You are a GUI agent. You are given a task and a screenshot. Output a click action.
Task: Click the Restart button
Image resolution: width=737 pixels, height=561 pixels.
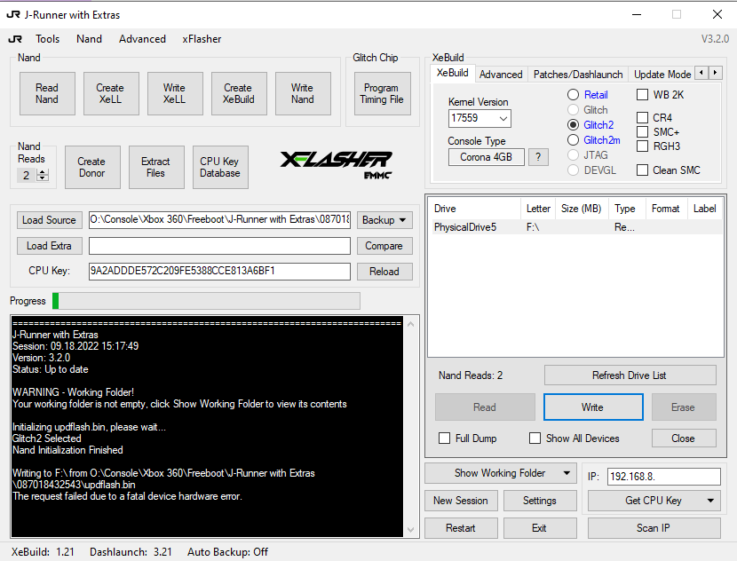461,528
